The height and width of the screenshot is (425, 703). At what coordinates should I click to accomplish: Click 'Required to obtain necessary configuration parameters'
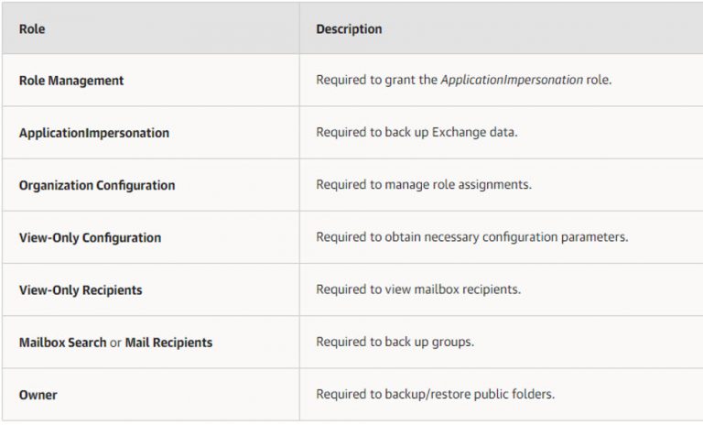click(472, 237)
